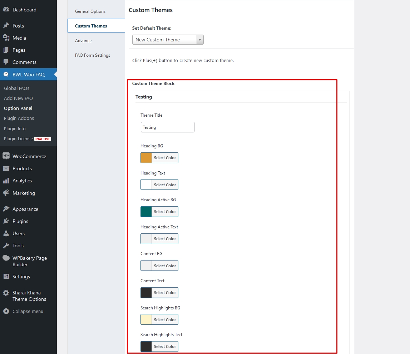The image size is (410, 354).
Task: Click inside the Theme Title field
Action: pos(167,127)
